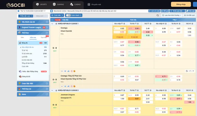Select the Hôm nay tab
This screenshot has height=116, width=197.
(x=33, y=37)
